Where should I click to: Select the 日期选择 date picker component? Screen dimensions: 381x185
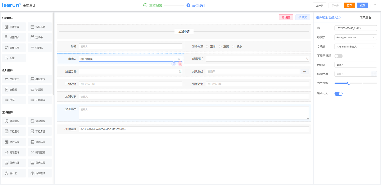tap(14, 163)
